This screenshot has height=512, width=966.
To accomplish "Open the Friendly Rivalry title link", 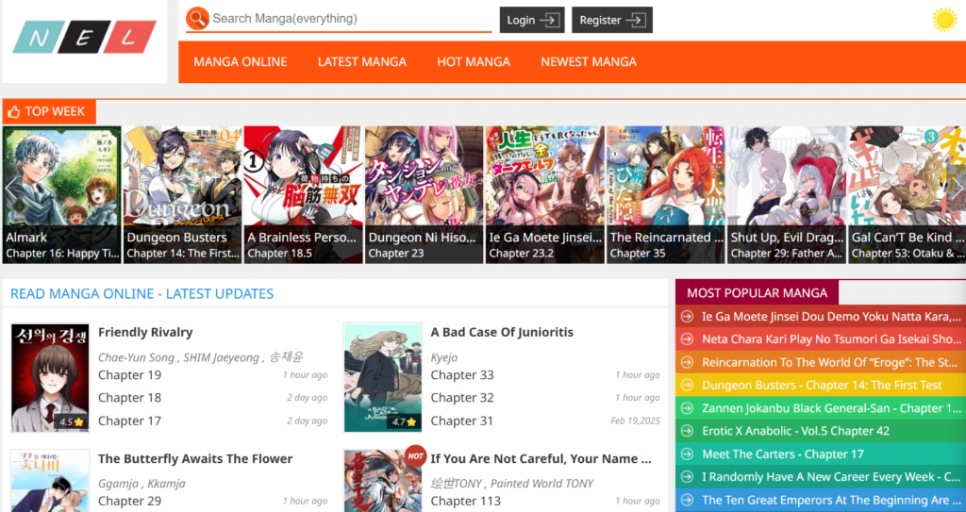I will [145, 332].
